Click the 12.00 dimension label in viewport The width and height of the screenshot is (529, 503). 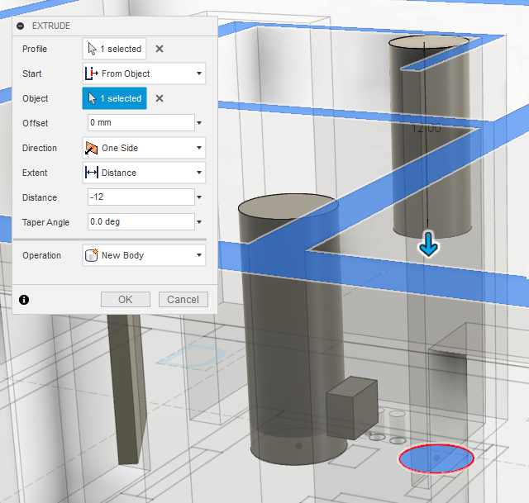click(x=427, y=129)
